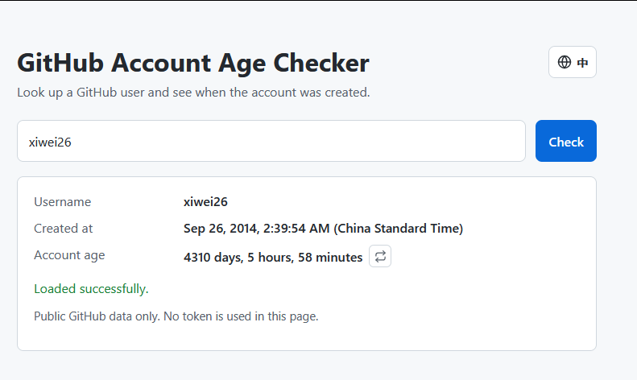
Task: Switch language via the 中 character
Action: point(582,63)
